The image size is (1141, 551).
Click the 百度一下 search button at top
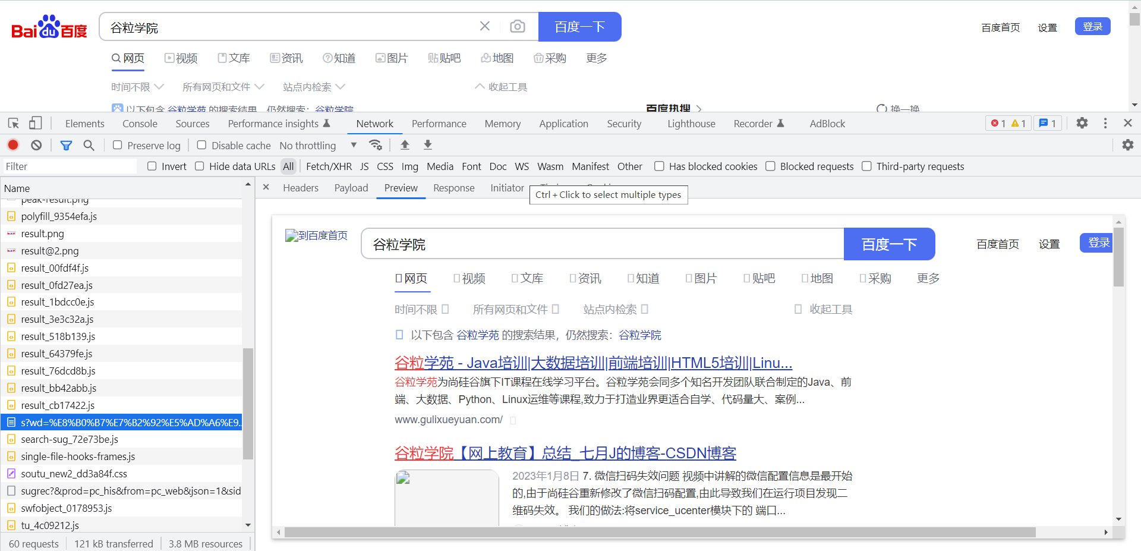coord(579,27)
